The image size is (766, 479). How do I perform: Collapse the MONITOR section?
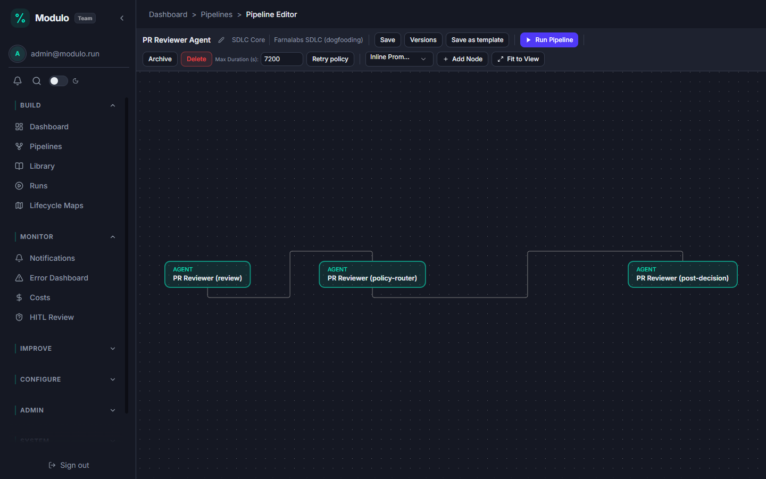tap(113, 237)
